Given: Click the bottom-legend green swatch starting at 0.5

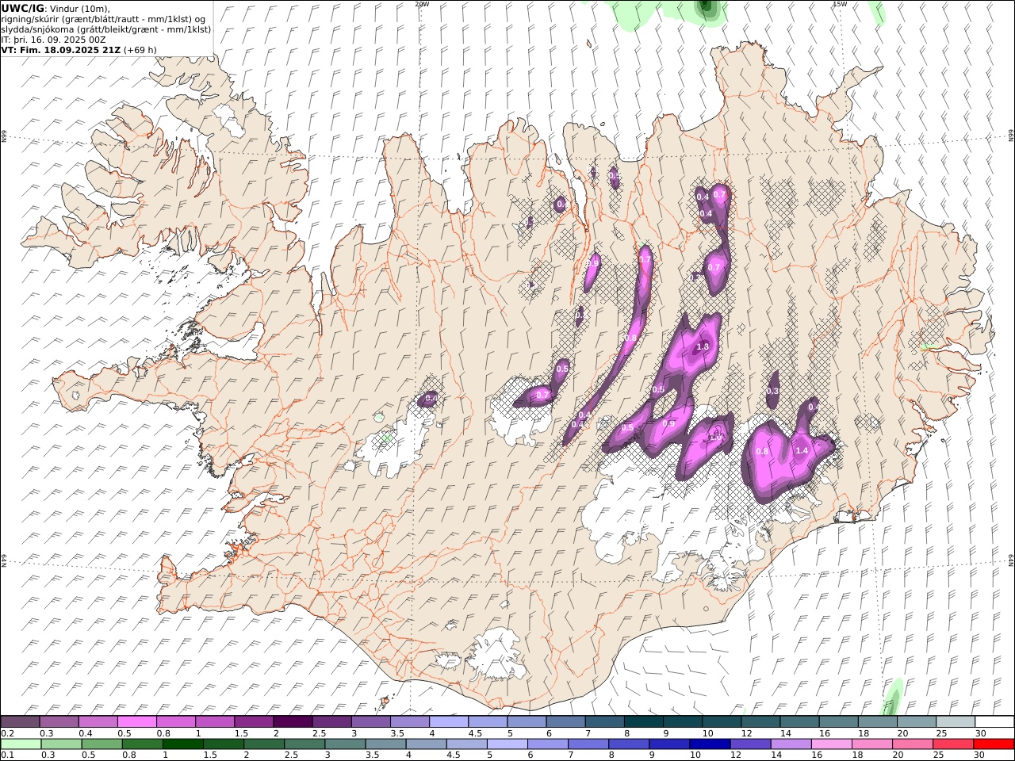Looking at the screenshot, I should tap(101, 744).
